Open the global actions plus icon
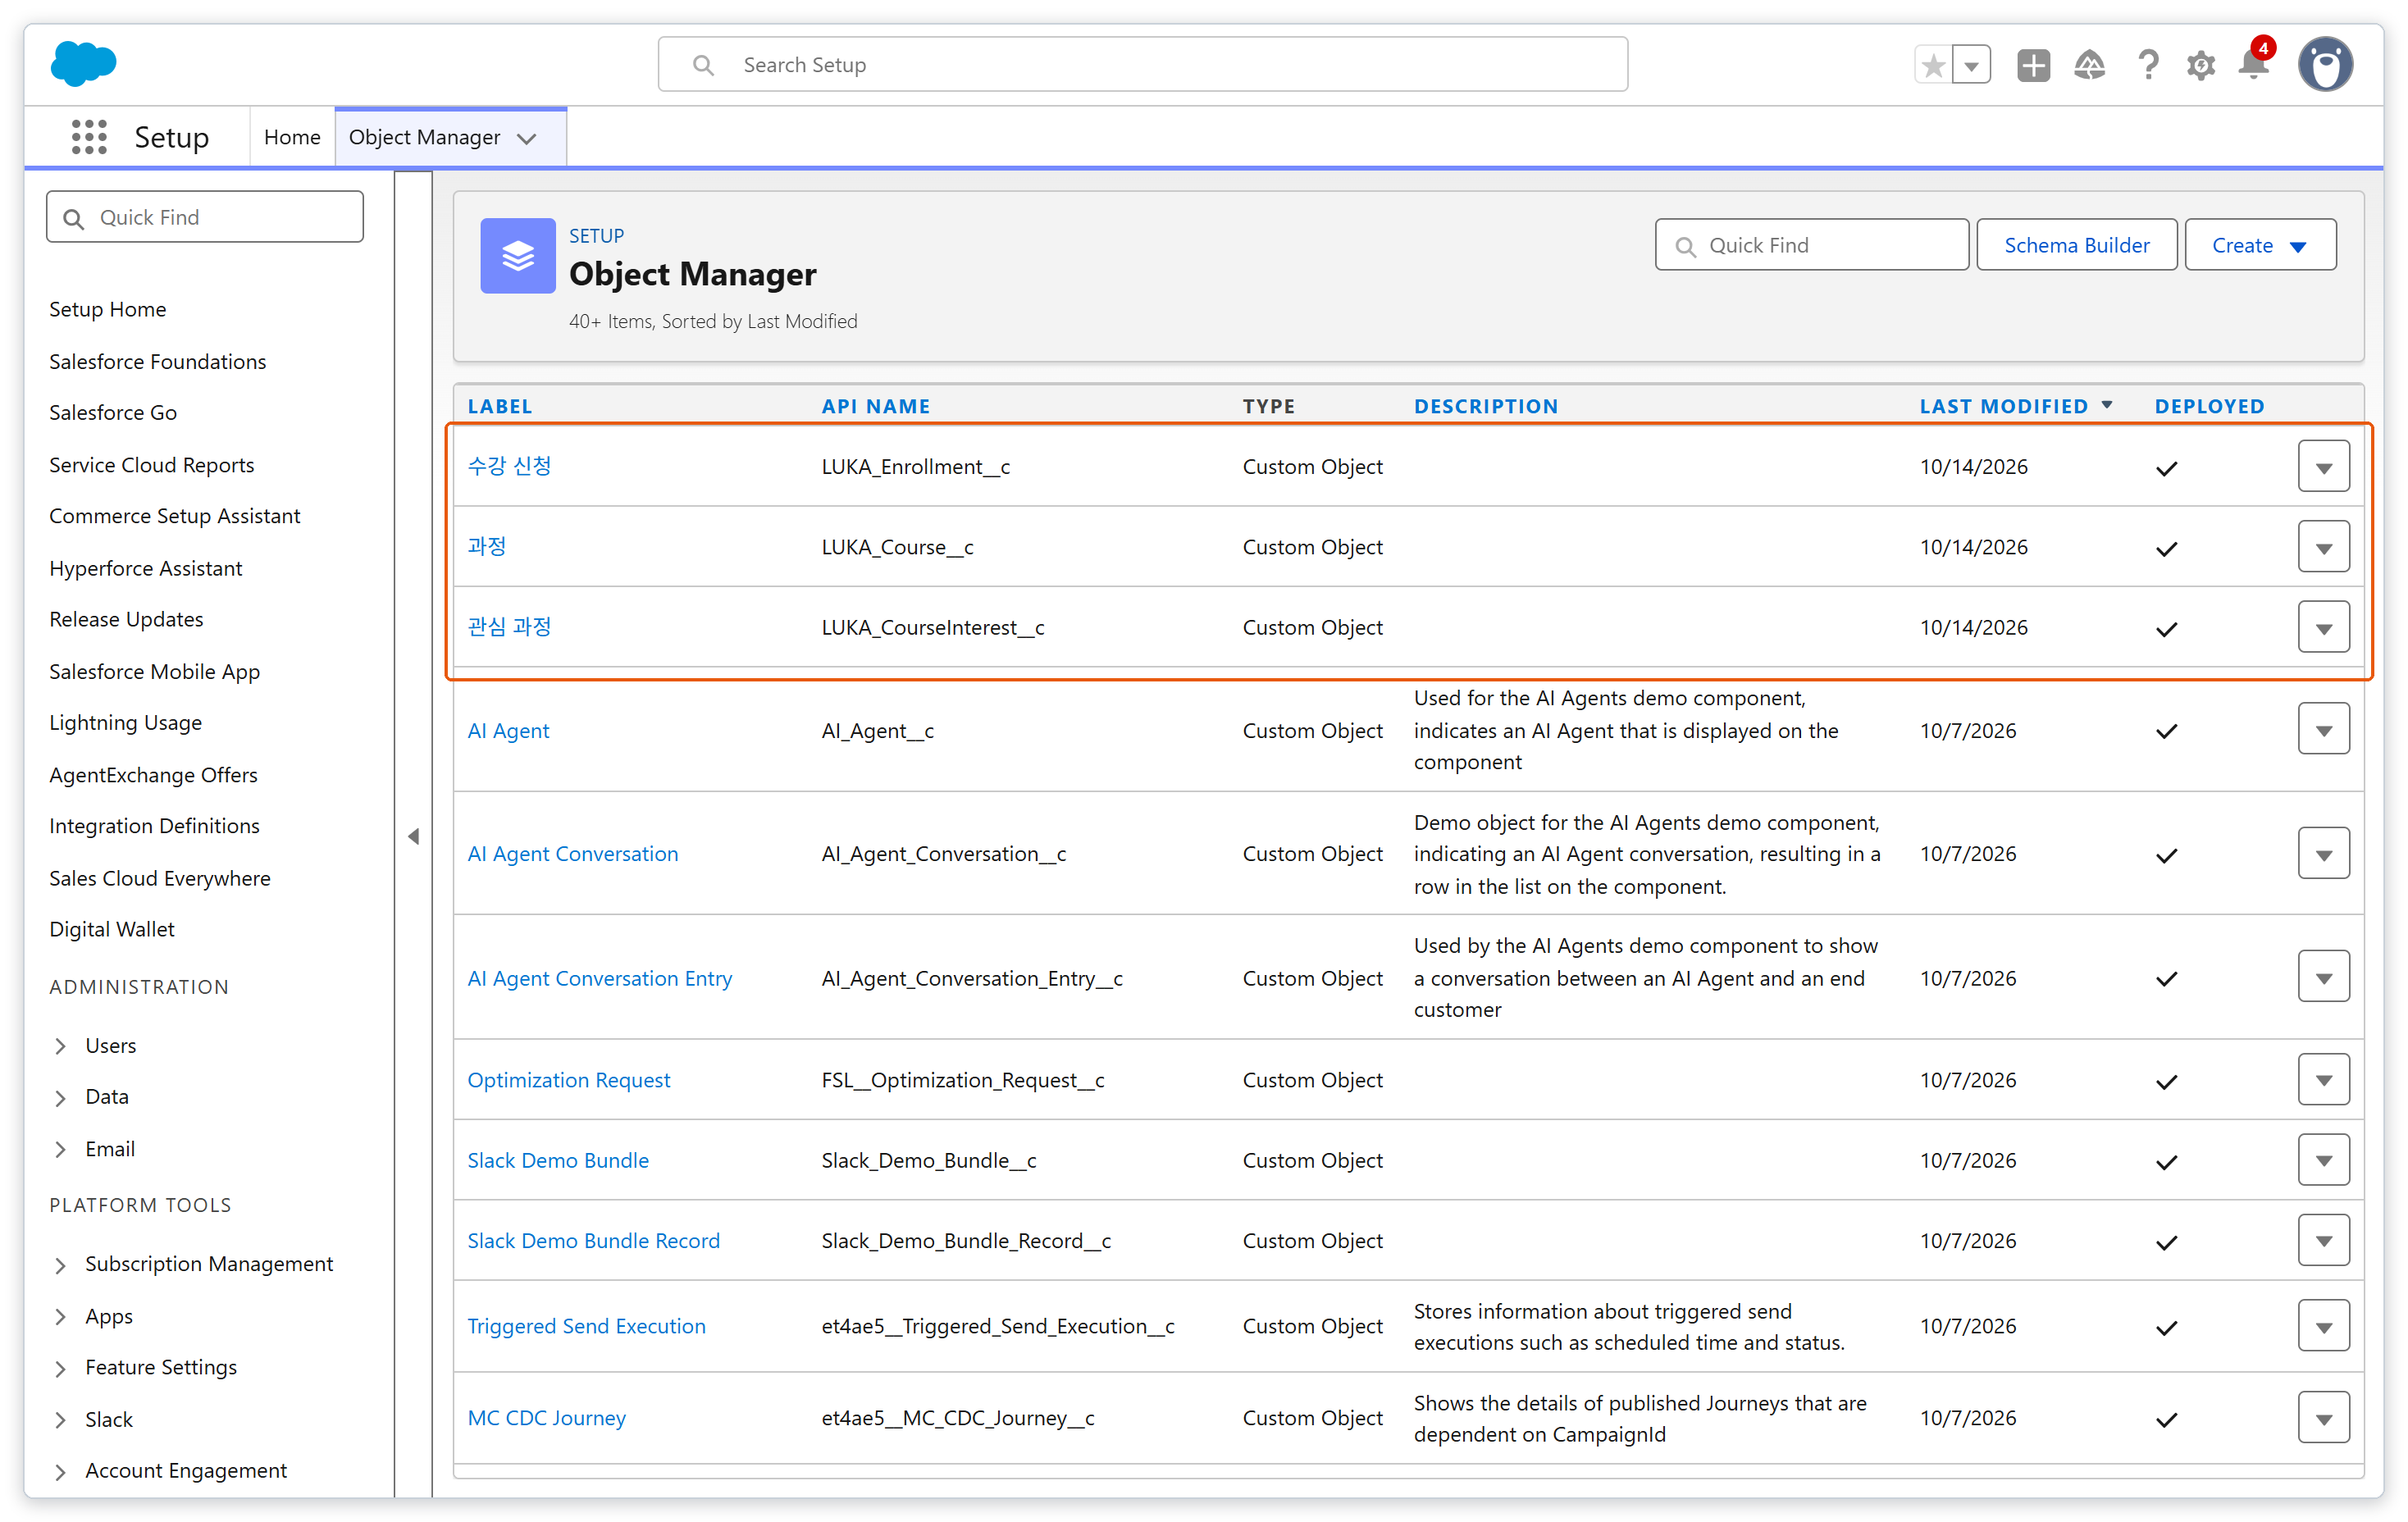 pos(2033,66)
